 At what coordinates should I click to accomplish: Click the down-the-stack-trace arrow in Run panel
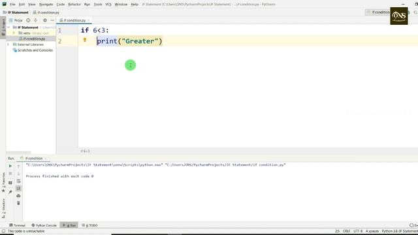point(18,174)
